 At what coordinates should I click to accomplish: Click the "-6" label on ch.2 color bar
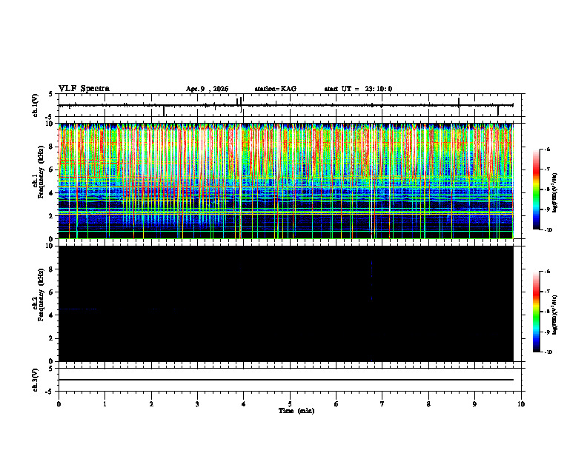coord(547,272)
